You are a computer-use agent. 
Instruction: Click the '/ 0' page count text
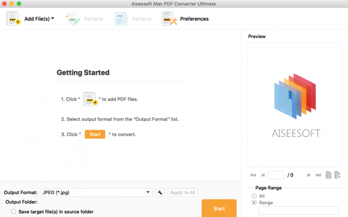tap(291, 175)
